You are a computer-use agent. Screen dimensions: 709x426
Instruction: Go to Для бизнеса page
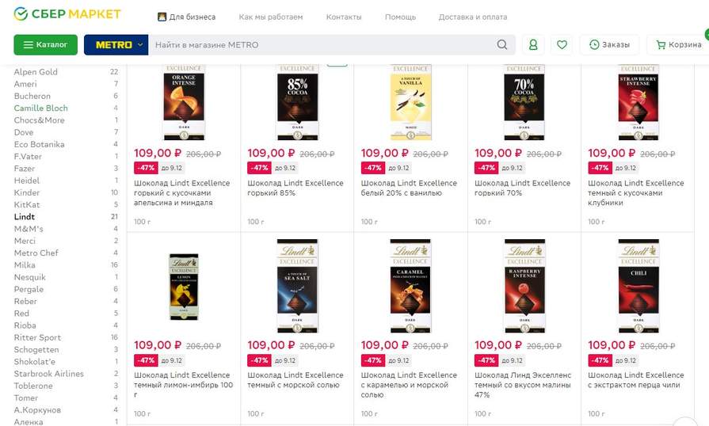click(186, 17)
